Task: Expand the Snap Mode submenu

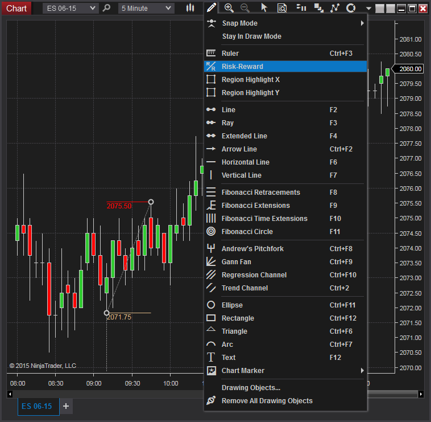Action: [x=285, y=23]
